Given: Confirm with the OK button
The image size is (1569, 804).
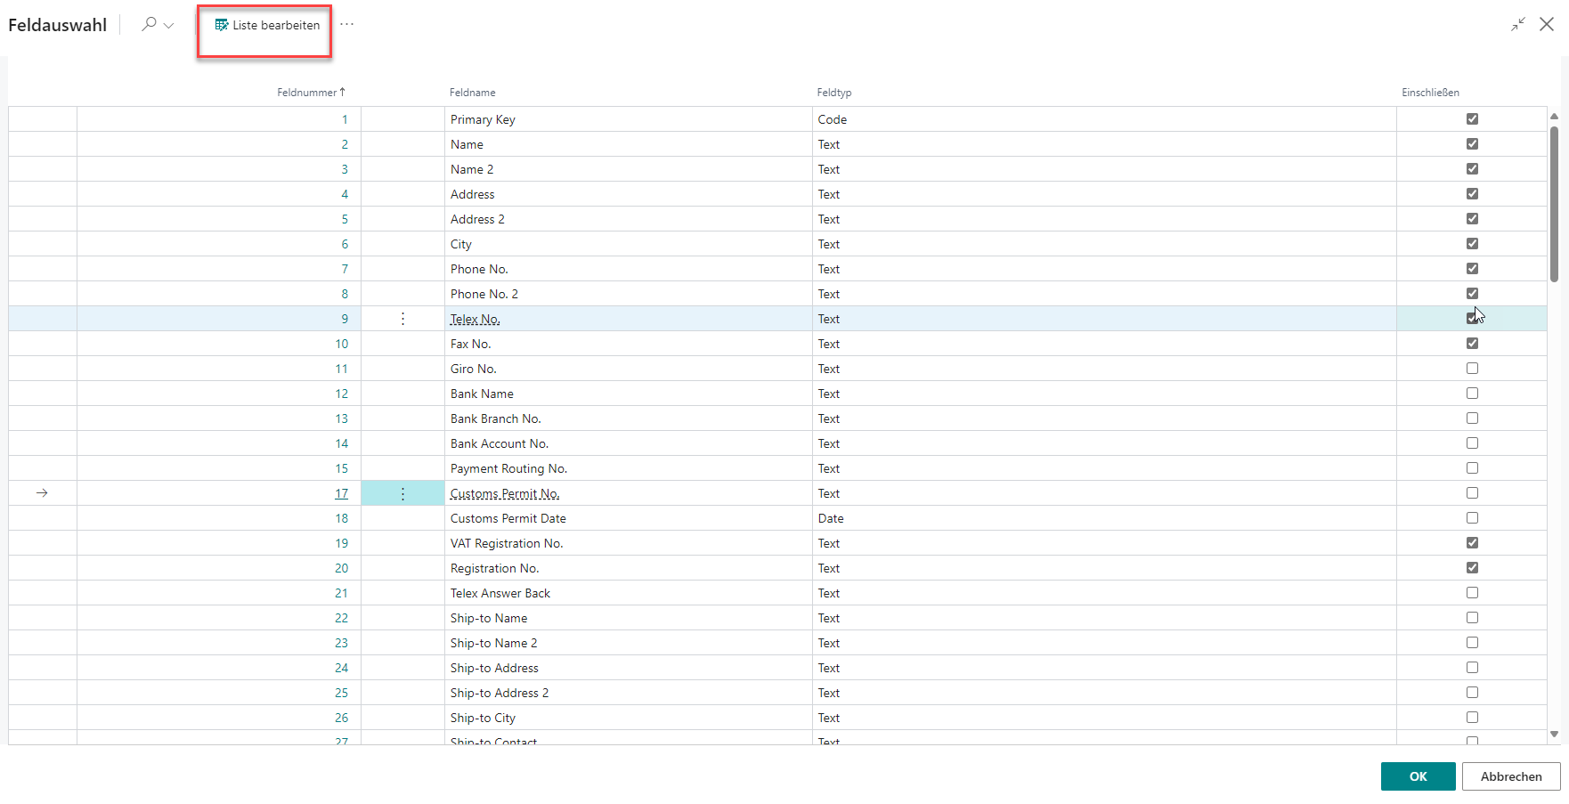Looking at the screenshot, I should tap(1418, 776).
